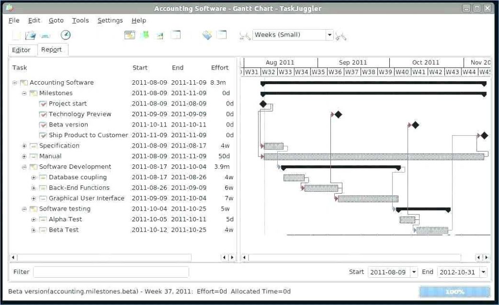Open the calculator-style report icon
Image resolution: width=499 pixels, height=305 pixels.
click(206, 35)
